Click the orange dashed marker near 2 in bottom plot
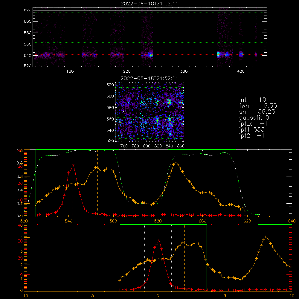 (184, 257)
